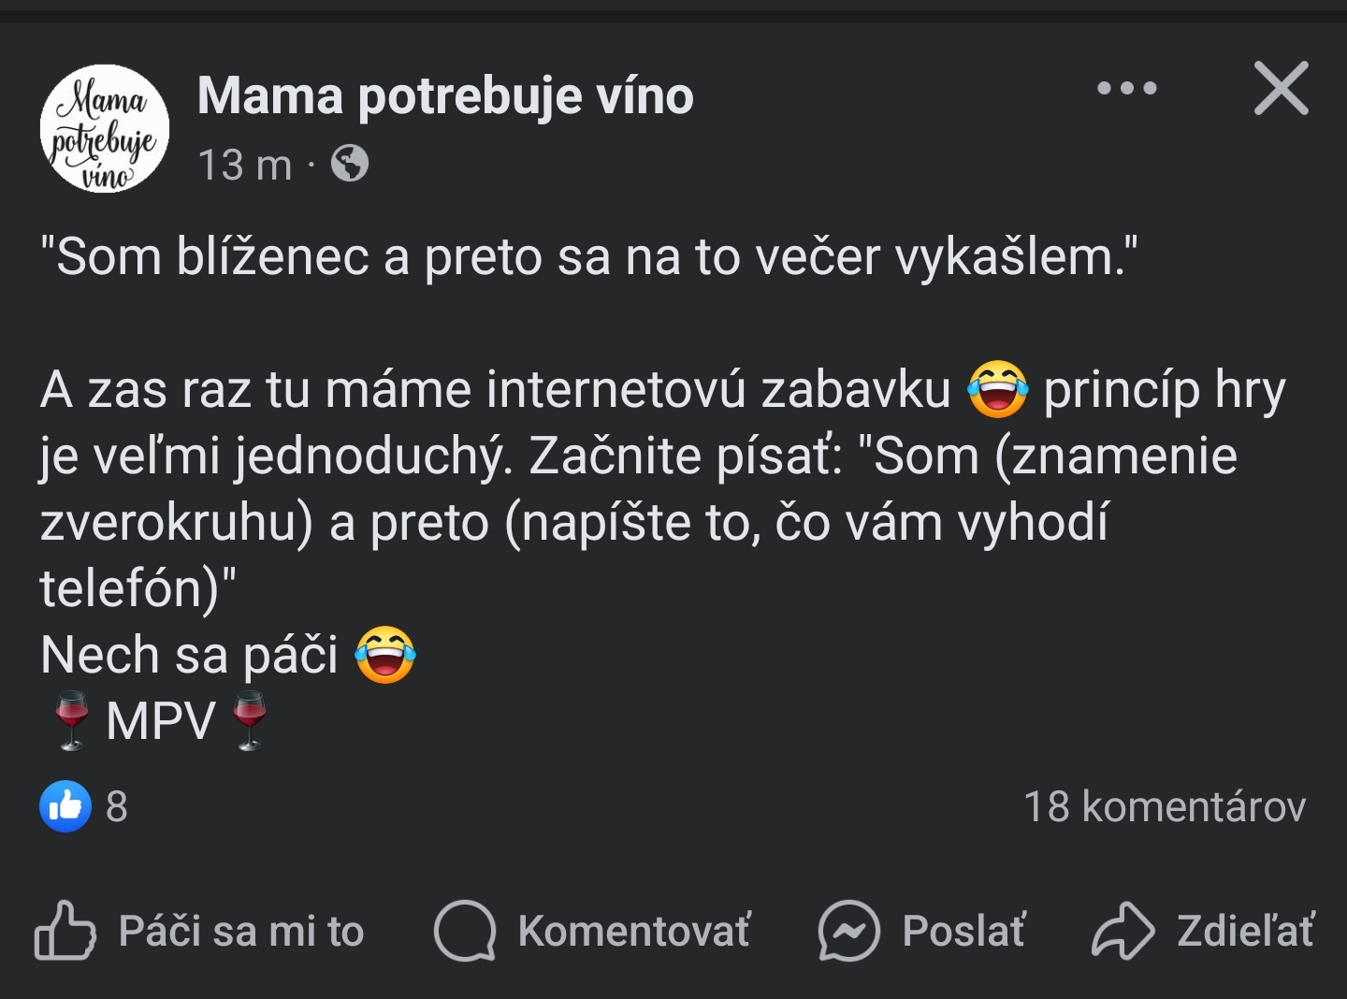Tap the share arrow icon
The width and height of the screenshot is (1347, 999).
click(x=1123, y=931)
